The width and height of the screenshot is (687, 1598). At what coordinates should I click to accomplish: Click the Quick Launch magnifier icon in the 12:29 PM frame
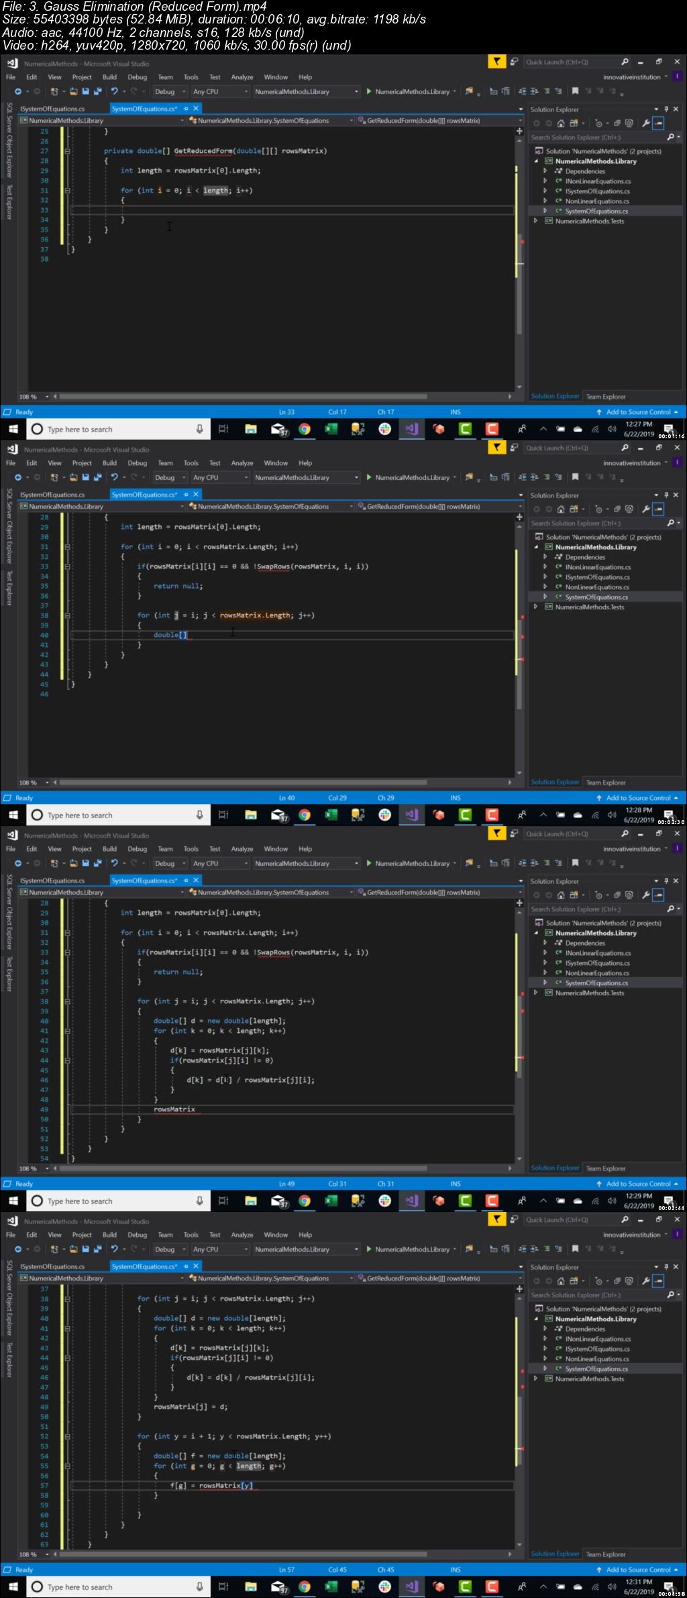point(625,834)
